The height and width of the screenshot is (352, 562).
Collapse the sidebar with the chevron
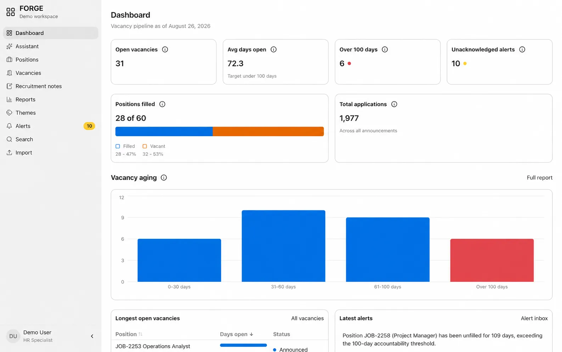coord(92,336)
